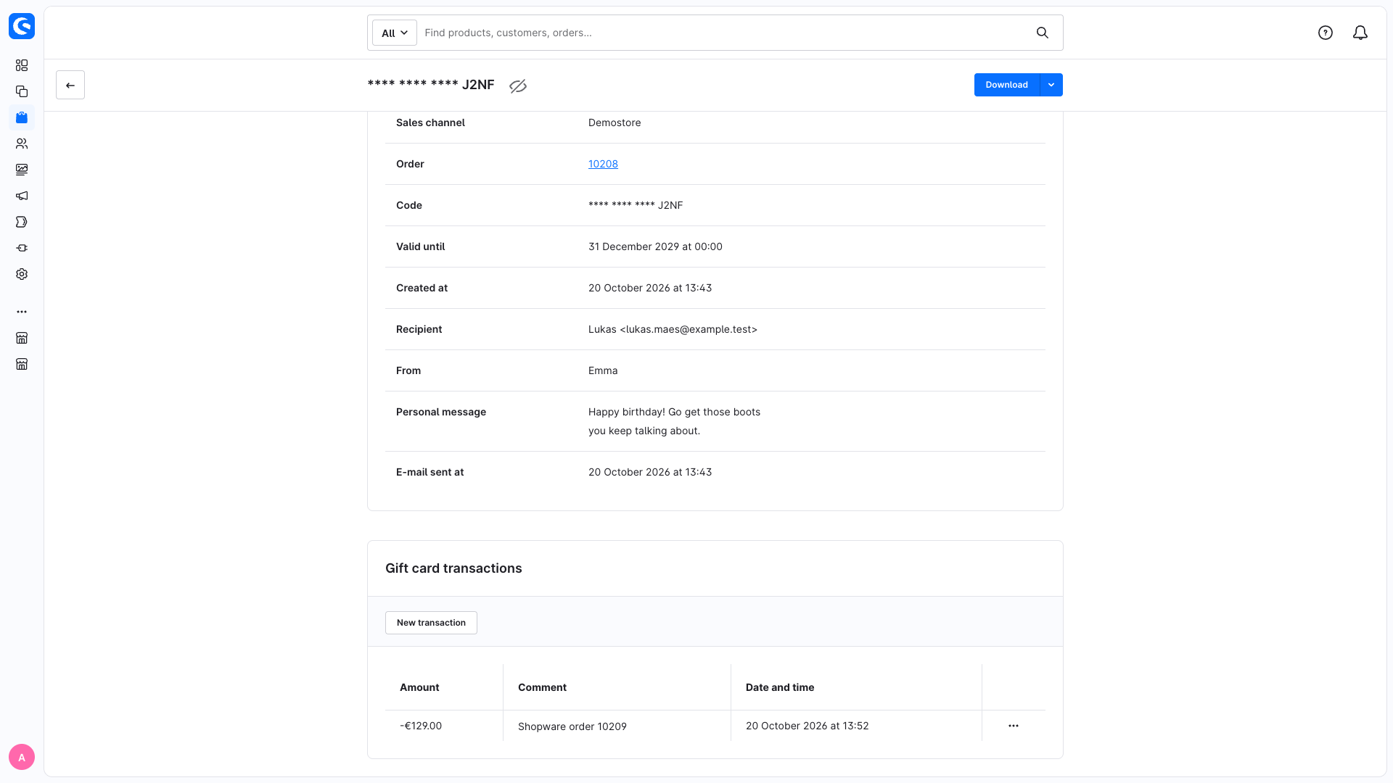Screen dimensions: 1393x783
Task: Open the Marketing megaphone icon
Action: click(22, 196)
